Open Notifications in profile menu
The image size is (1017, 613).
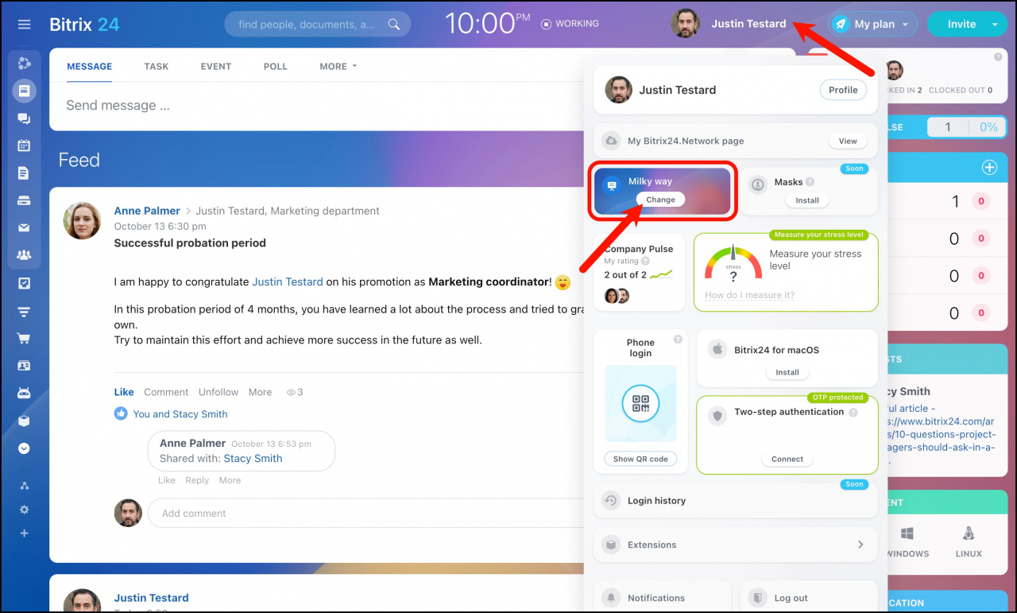tap(662, 597)
